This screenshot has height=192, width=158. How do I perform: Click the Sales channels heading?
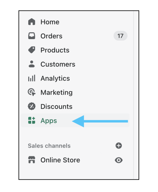point(49,146)
